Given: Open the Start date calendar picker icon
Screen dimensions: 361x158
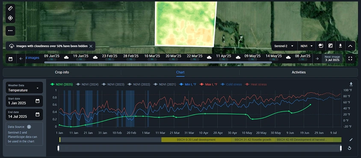Looking at the screenshot, I should (38, 101).
